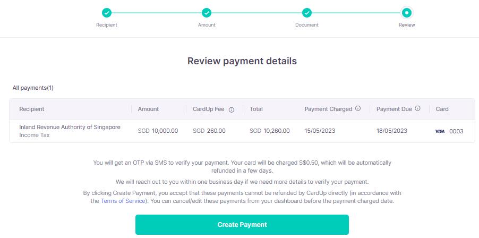Go to the Document step label

click(306, 25)
